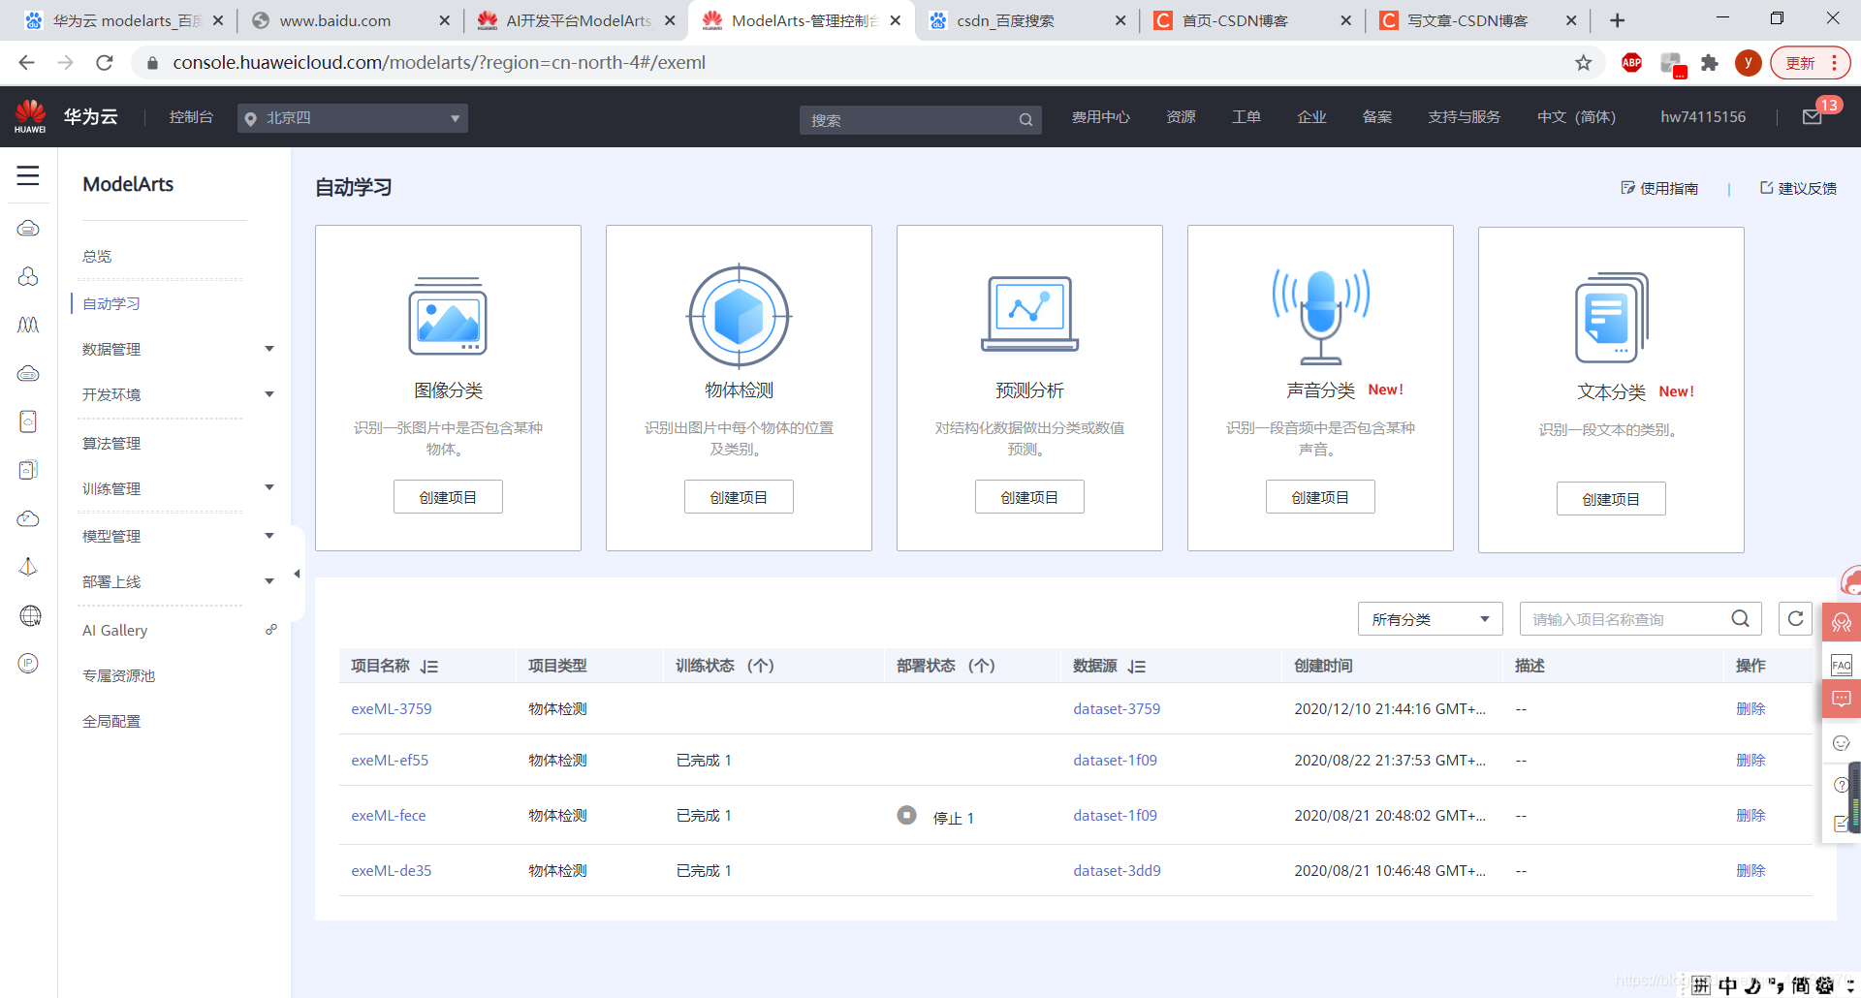This screenshot has height=998, width=1861.
Task: Switch to the www.baidu.com browser tab
Action: pyautogui.click(x=349, y=20)
